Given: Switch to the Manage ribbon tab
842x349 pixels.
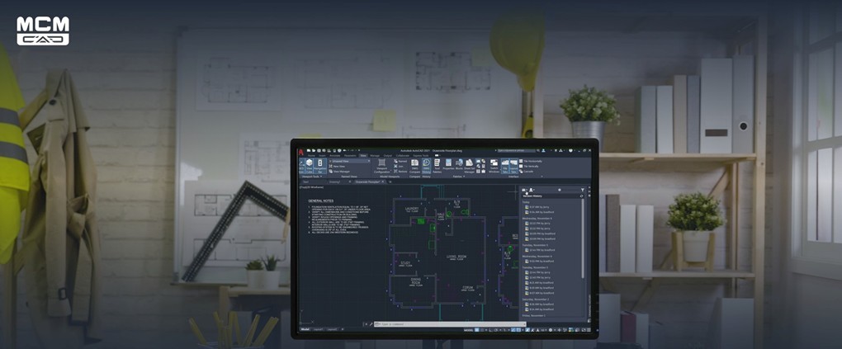Looking at the screenshot, I should [x=375, y=155].
